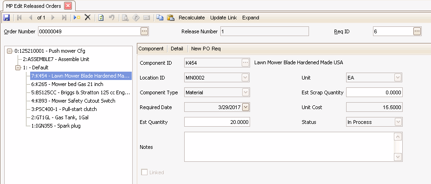Paste from clipboard icon
The image size is (431, 184).
point(171,18)
